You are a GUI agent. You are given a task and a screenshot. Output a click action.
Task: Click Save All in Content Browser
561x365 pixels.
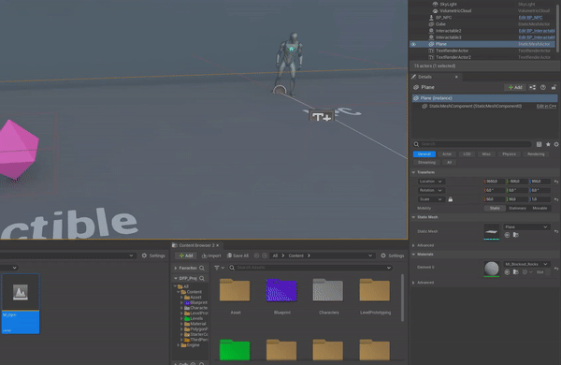pyautogui.click(x=237, y=255)
